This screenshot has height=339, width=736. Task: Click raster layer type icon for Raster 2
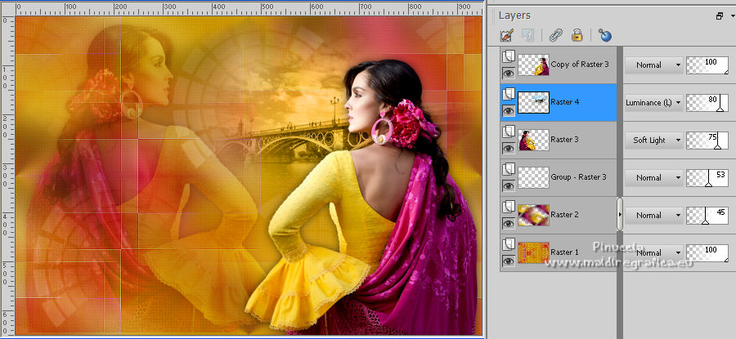click(x=507, y=207)
